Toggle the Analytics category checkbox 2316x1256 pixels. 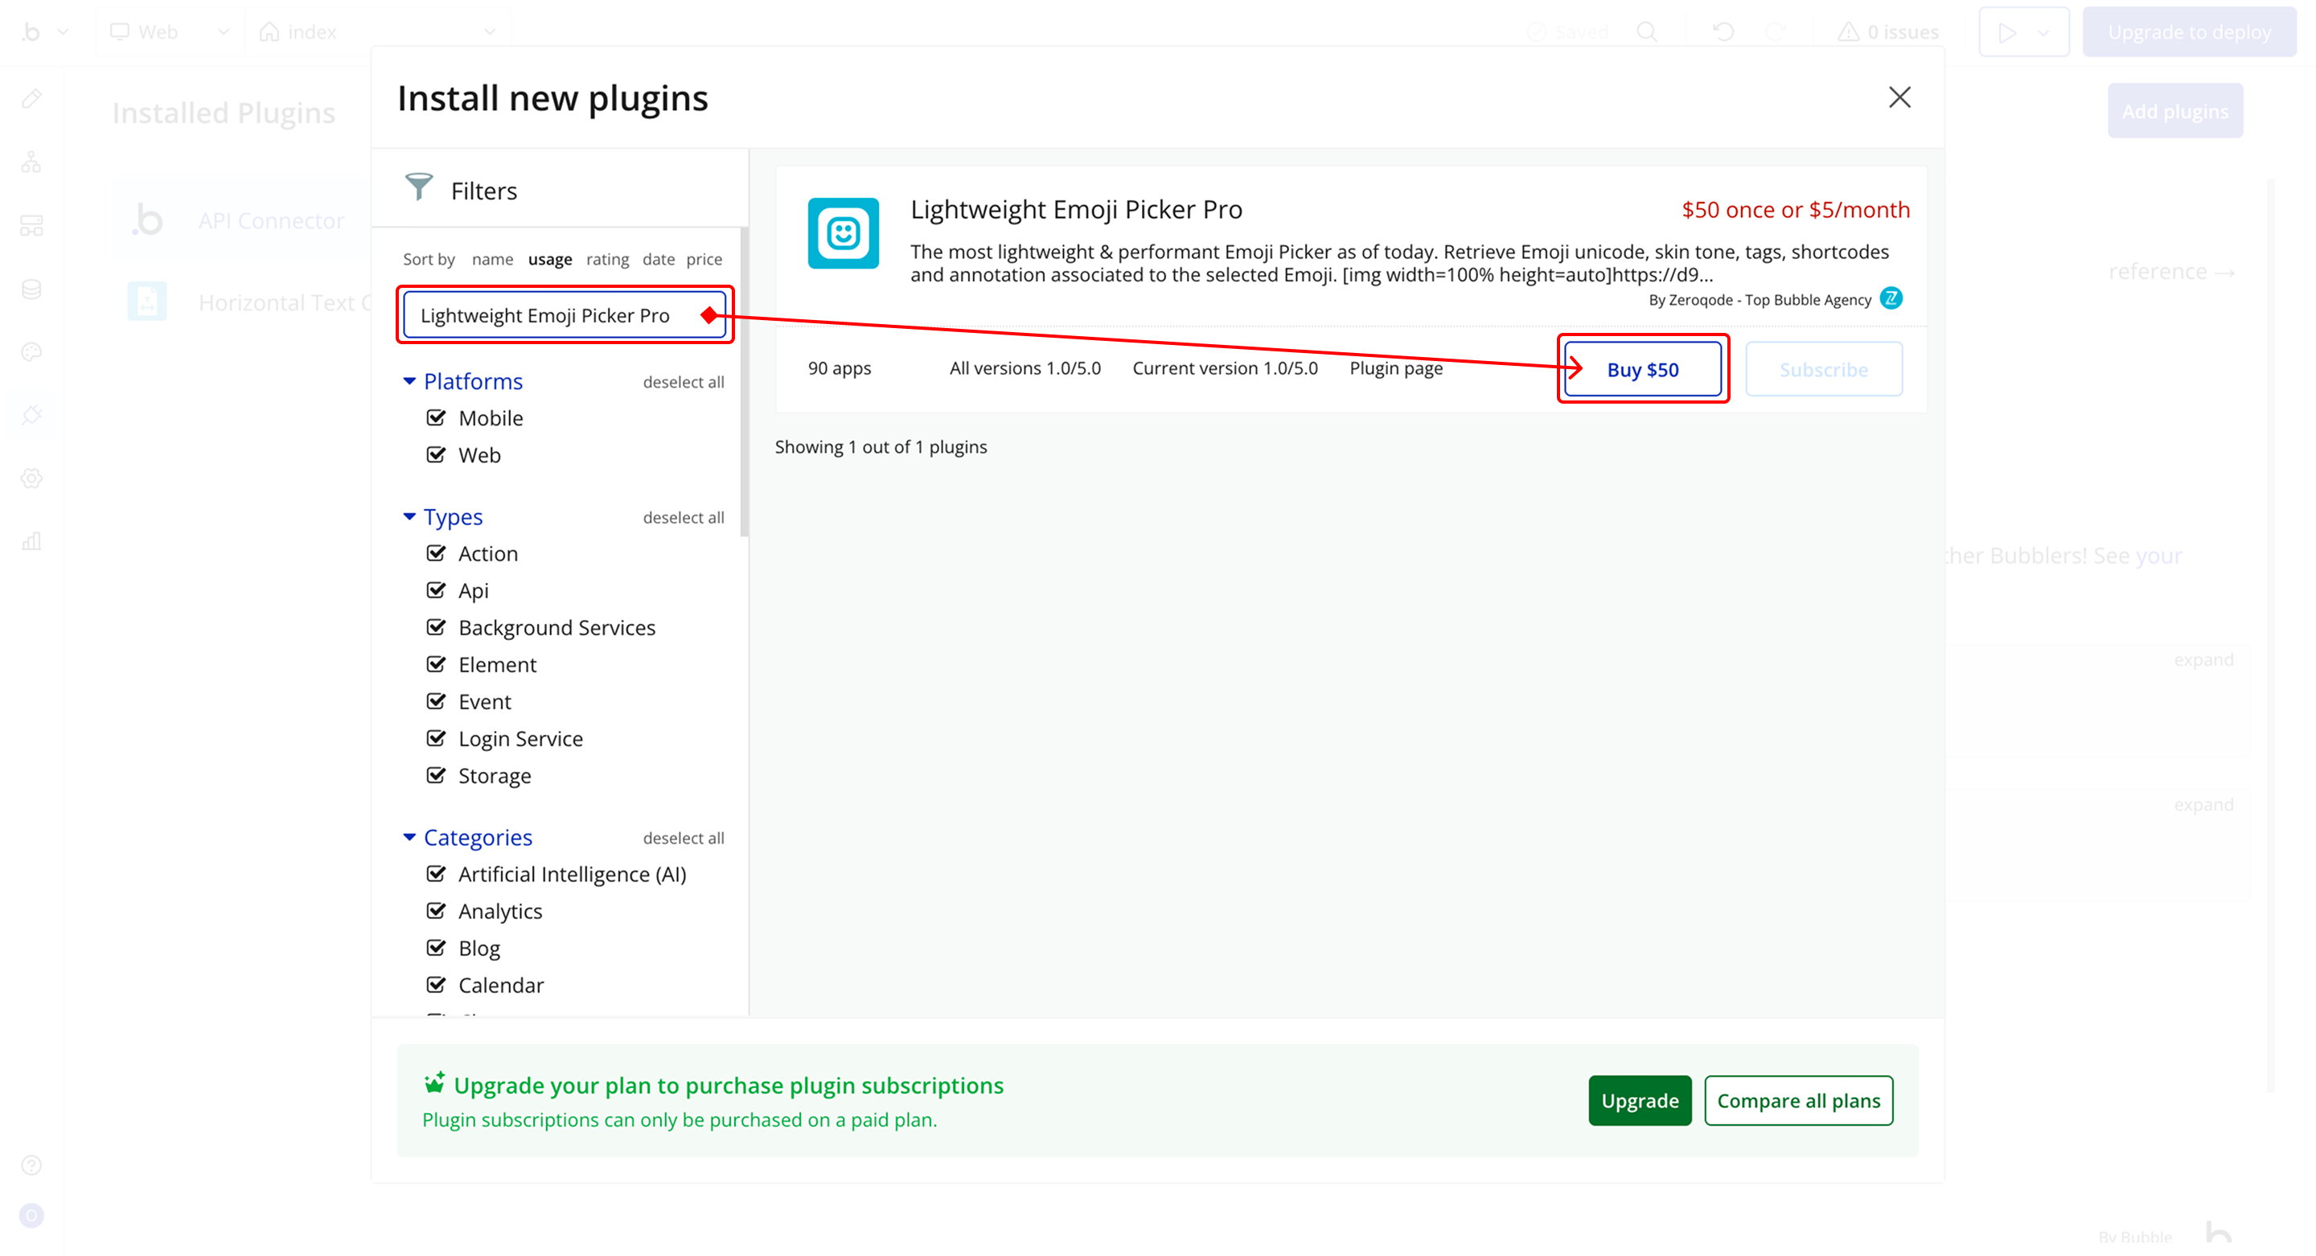[436, 911]
